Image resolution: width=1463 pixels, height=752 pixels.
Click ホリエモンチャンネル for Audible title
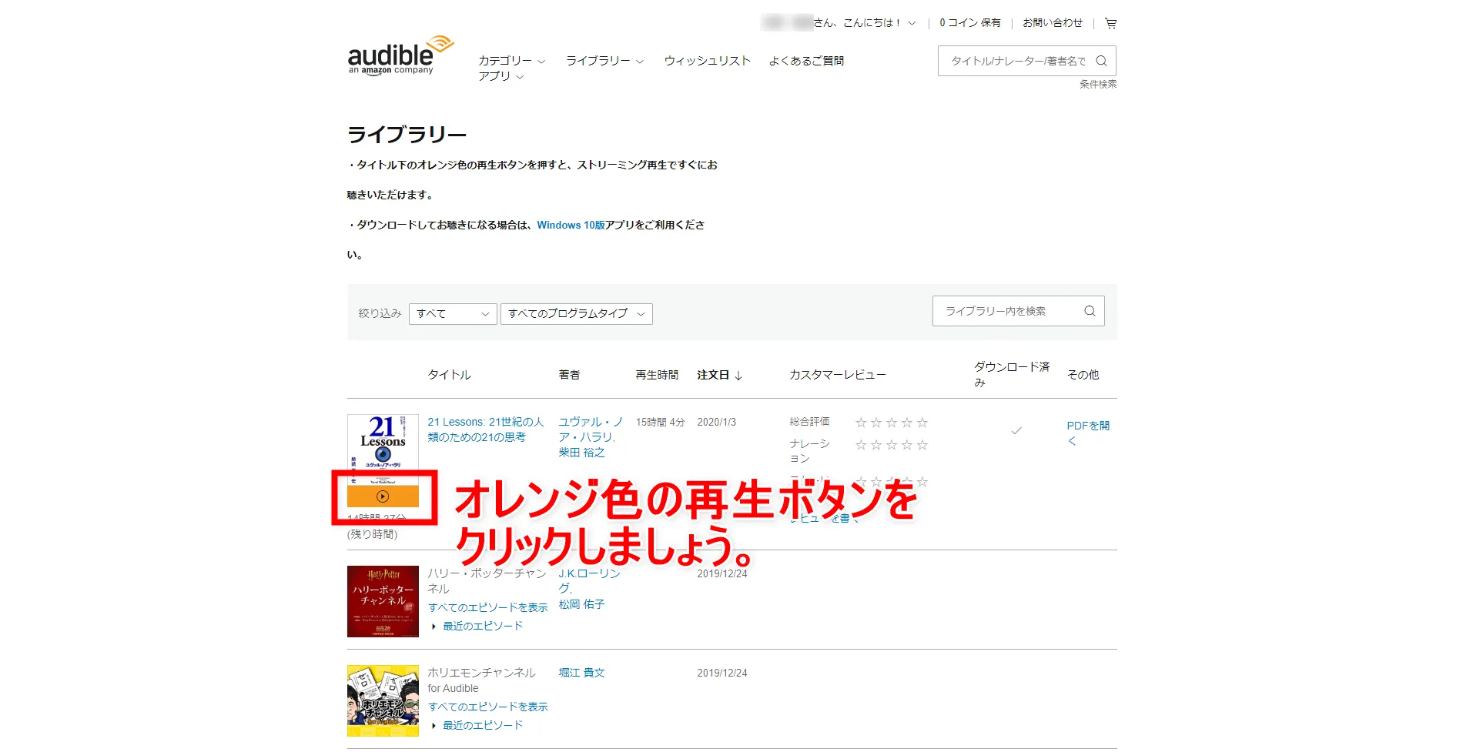click(481, 680)
